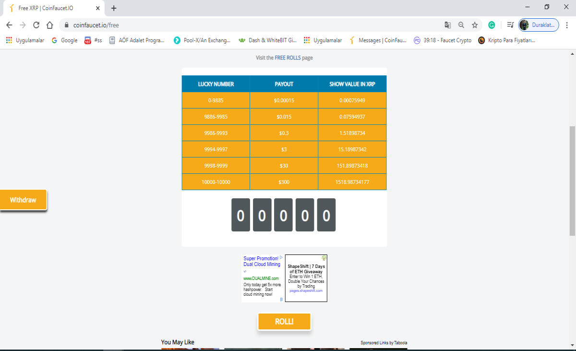
Task: Click the 0.07594937 XRP value
Action: coord(352,117)
